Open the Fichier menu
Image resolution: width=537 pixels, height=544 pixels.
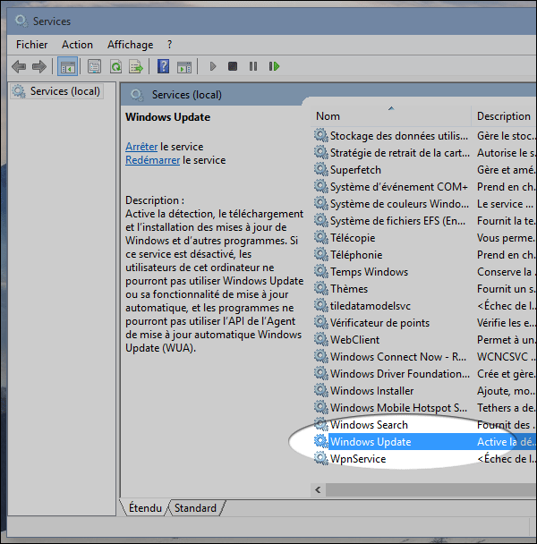pos(31,45)
